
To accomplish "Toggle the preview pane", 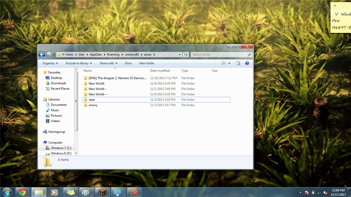I will (238, 63).
